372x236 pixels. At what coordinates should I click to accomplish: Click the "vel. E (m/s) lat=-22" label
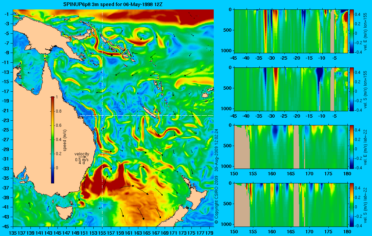point(365,147)
